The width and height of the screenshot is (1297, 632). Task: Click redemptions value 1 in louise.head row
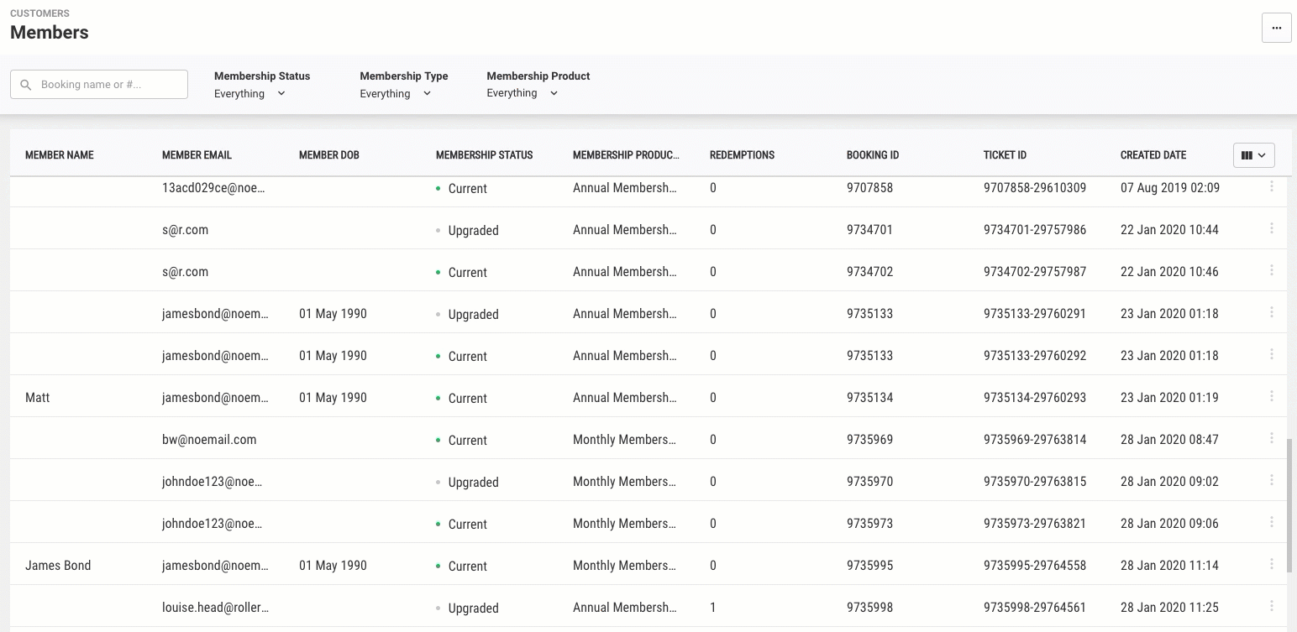tap(713, 608)
